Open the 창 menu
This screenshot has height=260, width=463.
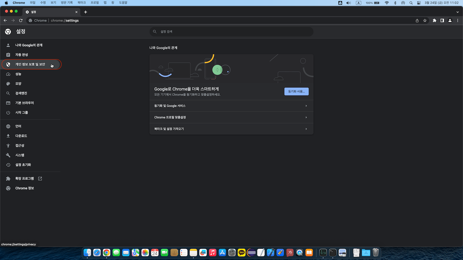pyautogui.click(x=113, y=3)
